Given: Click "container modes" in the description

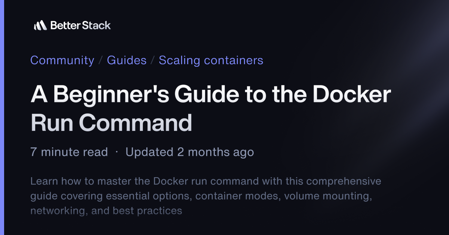Looking at the screenshot, I should (x=238, y=196).
